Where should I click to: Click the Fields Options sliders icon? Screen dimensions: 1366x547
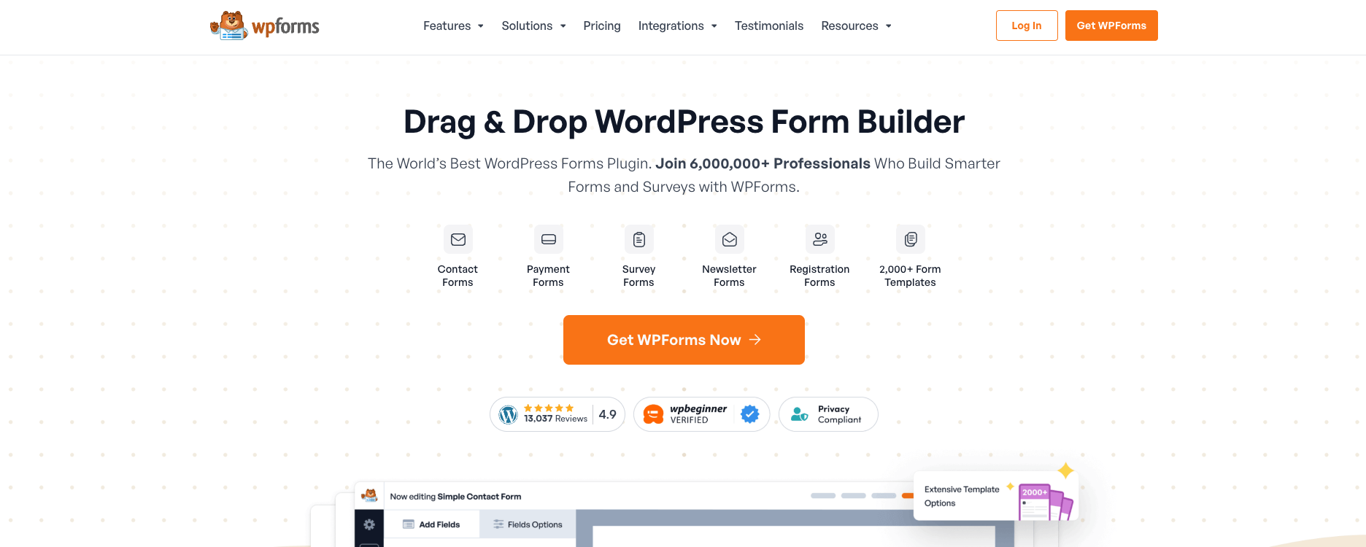(498, 524)
